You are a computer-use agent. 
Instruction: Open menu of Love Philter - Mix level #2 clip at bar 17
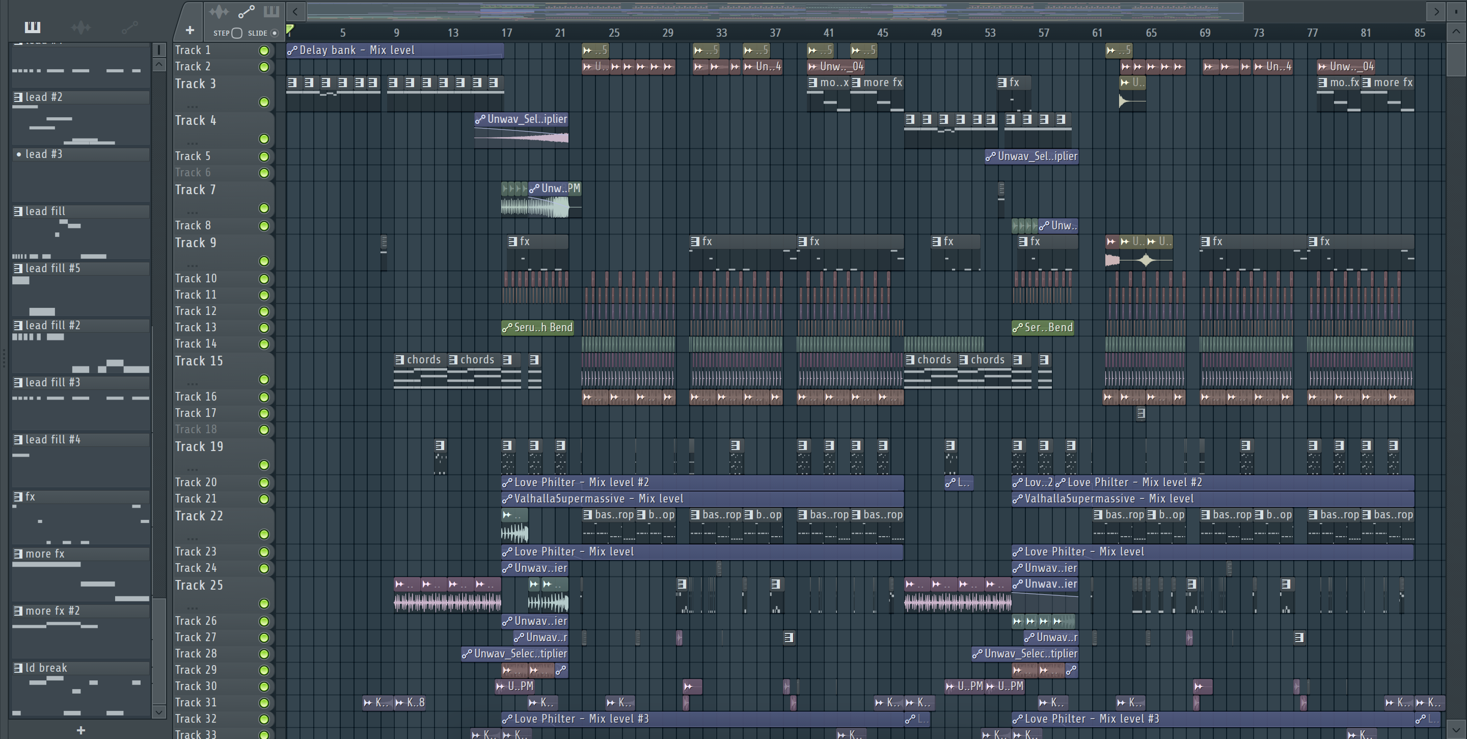[507, 483]
